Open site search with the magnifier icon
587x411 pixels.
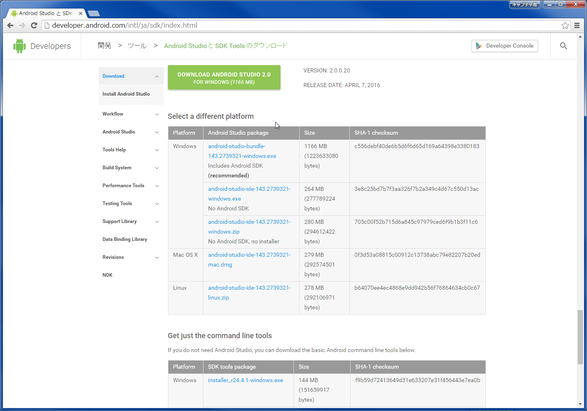[563, 46]
